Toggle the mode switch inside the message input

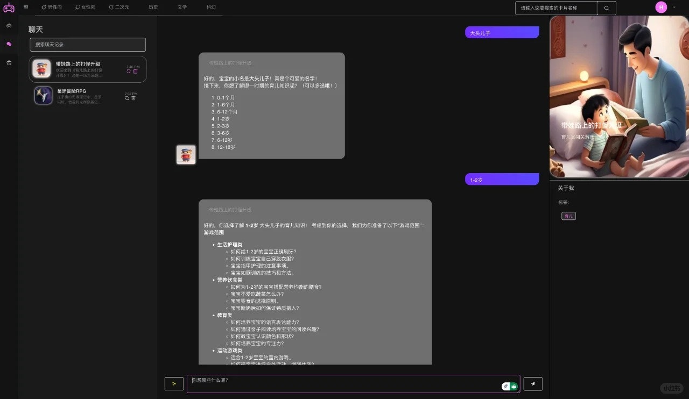509,386
